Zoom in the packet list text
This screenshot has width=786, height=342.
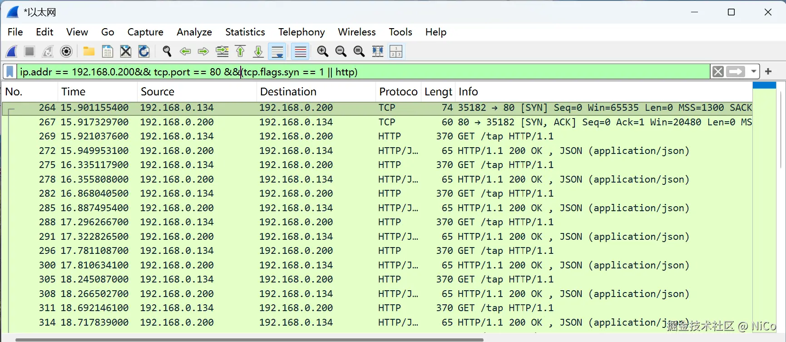[x=323, y=51]
